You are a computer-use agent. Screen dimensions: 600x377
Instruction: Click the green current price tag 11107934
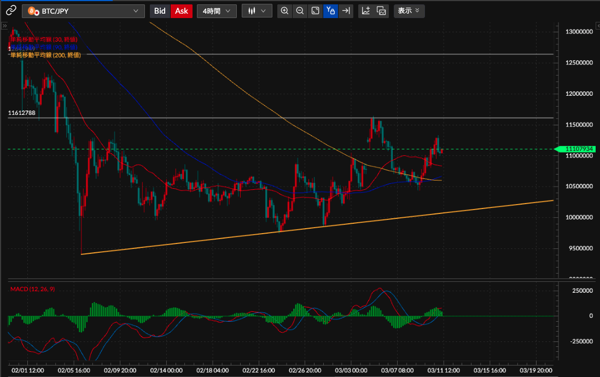577,149
